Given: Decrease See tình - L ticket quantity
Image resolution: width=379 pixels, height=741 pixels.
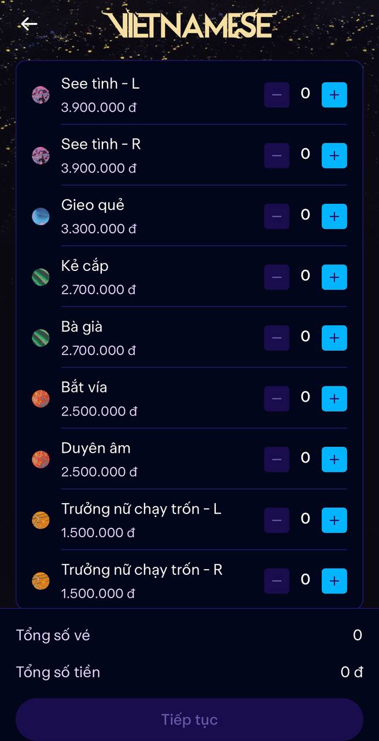Looking at the screenshot, I should (277, 95).
